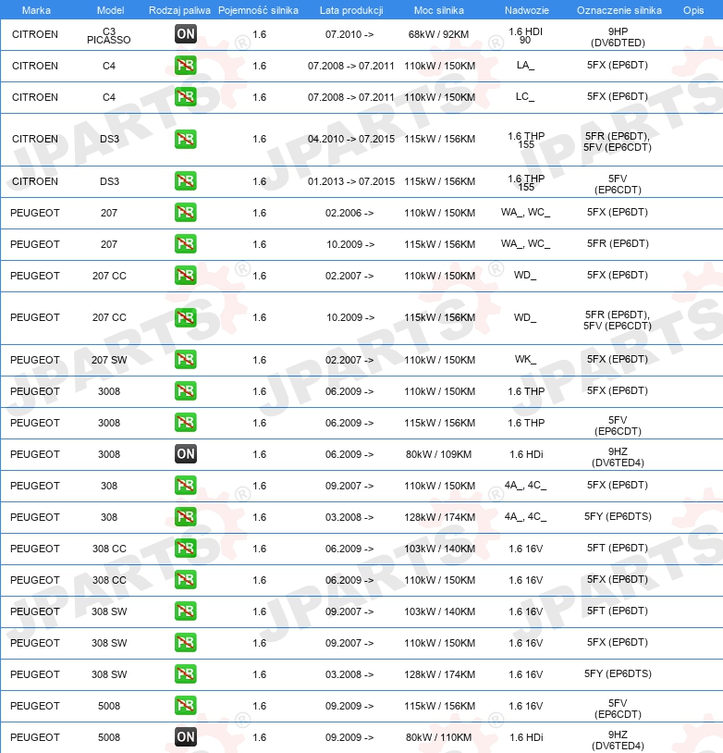Select the 01.2013 -> 07.2015 date cell
The height and width of the screenshot is (753, 723).
[351, 181]
